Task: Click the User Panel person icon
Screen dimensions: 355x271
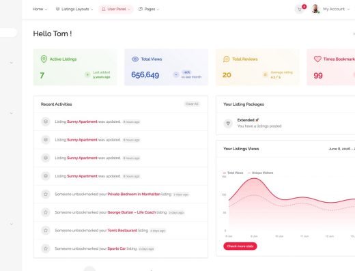Action: coord(104,9)
